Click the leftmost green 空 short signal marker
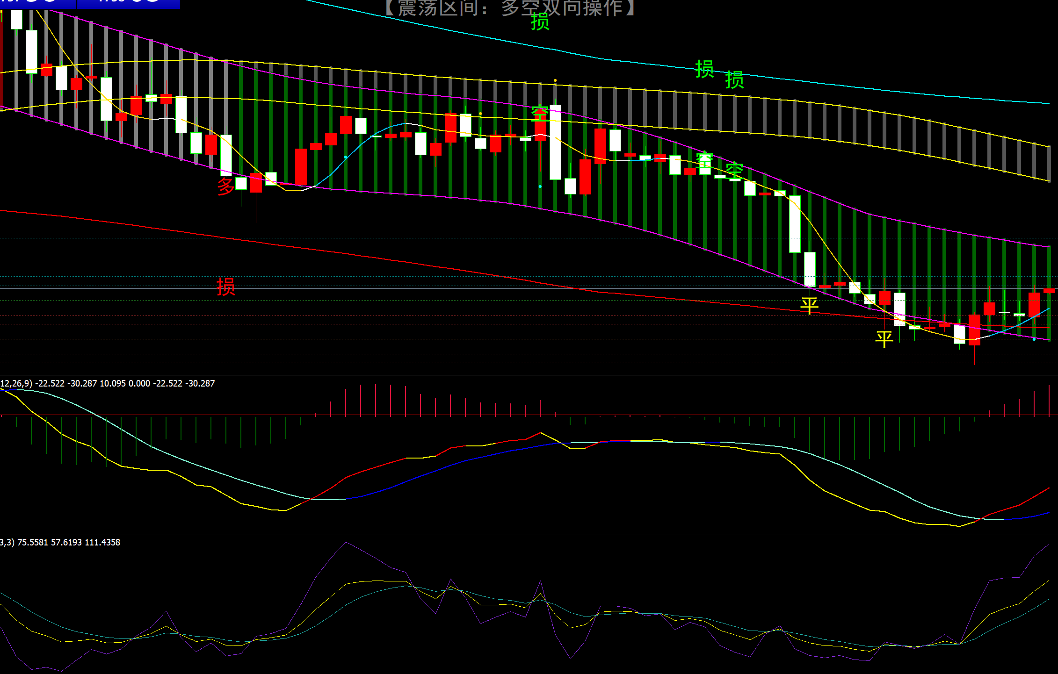1058x674 pixels. 540,113
